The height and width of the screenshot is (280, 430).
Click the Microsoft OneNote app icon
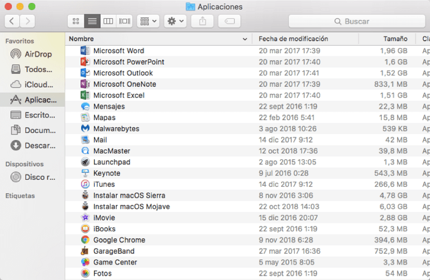85,84
